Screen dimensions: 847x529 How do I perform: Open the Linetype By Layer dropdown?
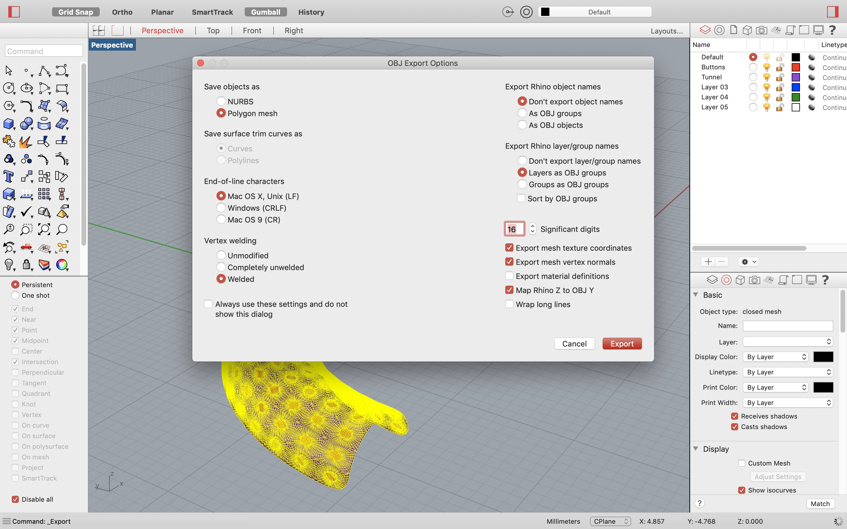[x=788, y=372]
